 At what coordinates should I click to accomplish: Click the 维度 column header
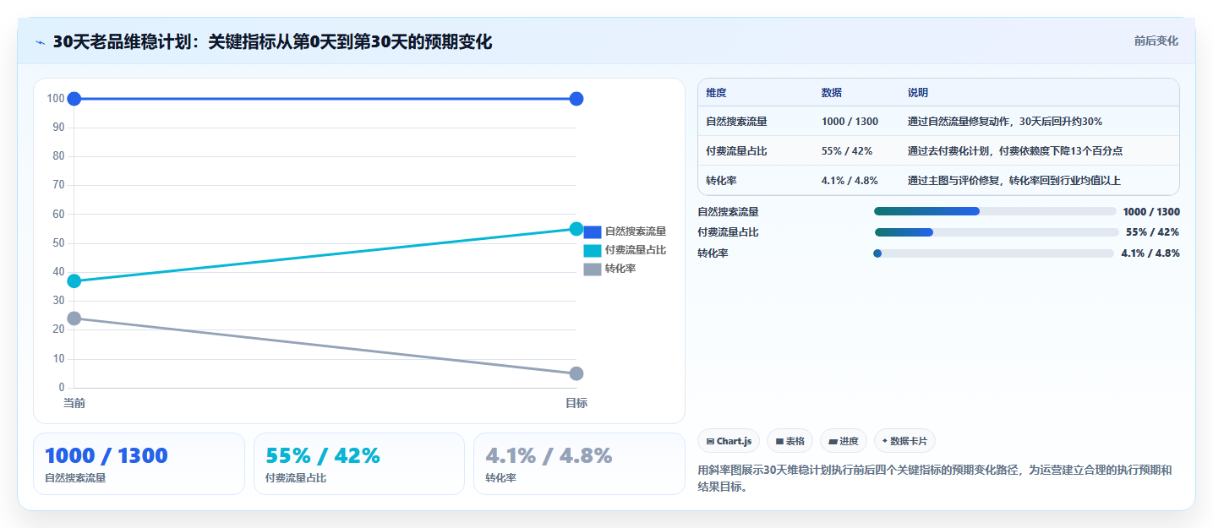(717, 93)
